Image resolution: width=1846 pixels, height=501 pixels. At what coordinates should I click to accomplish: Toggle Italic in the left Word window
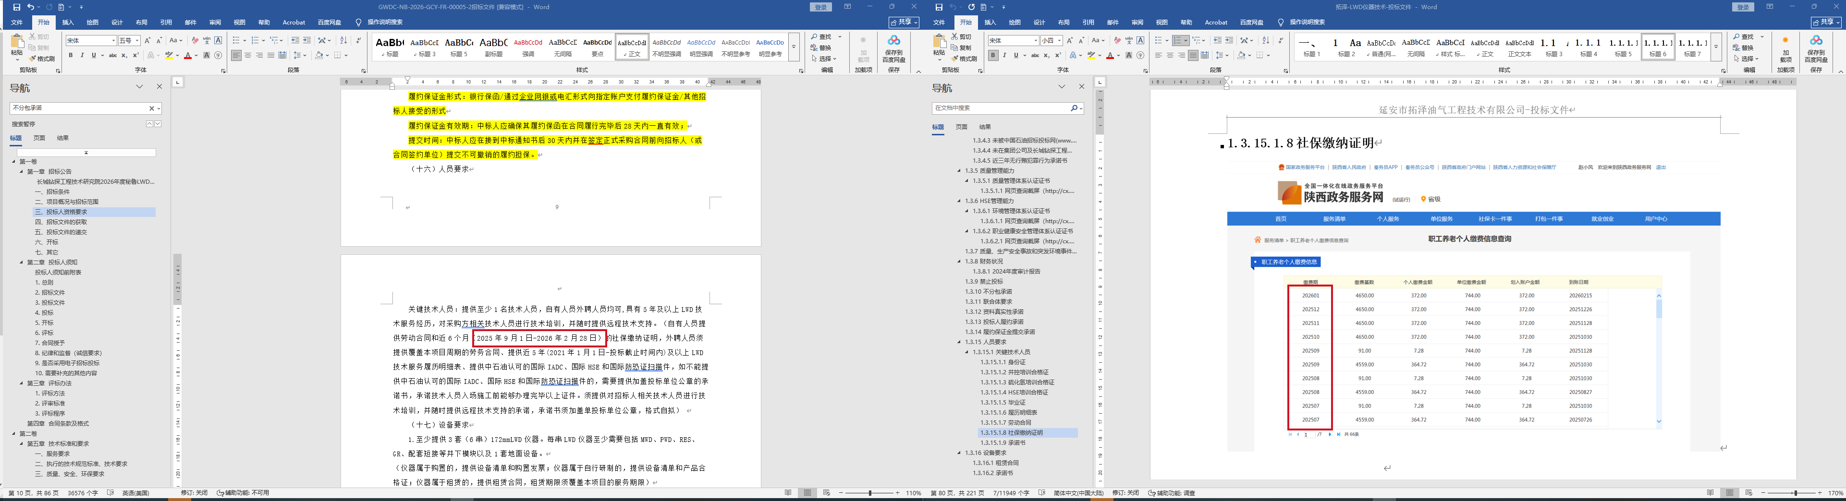[82, 55]
